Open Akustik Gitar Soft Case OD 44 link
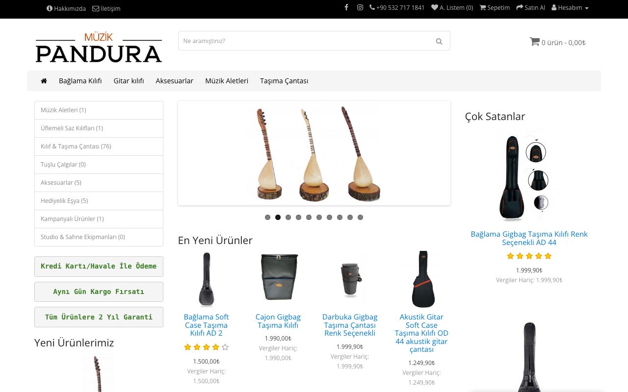 pyautogui.click(x=421, y=333)
